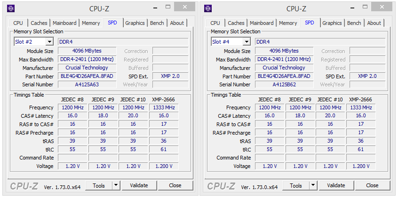Go to the Memory tab in left window
The height and width of the screenshot is (198, 398).
click(91, 23)
